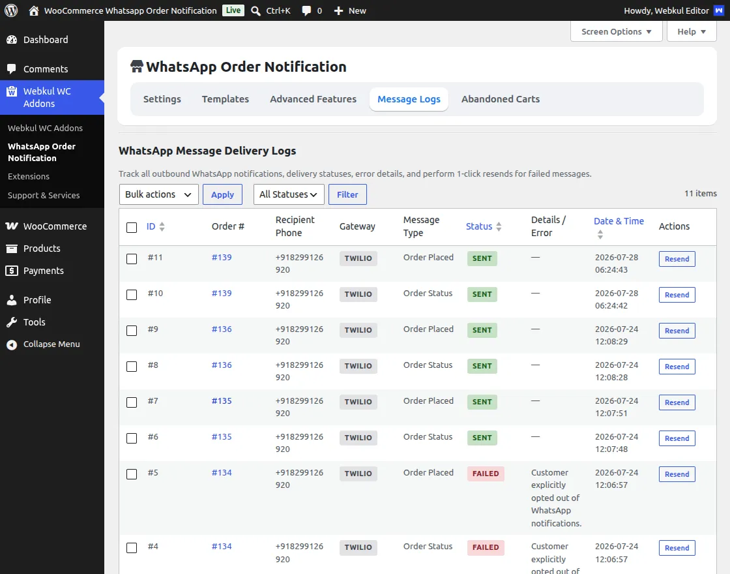This screenshot has width=730, height=574.
Task: Click Filter button
Action: tap(348, 194)
